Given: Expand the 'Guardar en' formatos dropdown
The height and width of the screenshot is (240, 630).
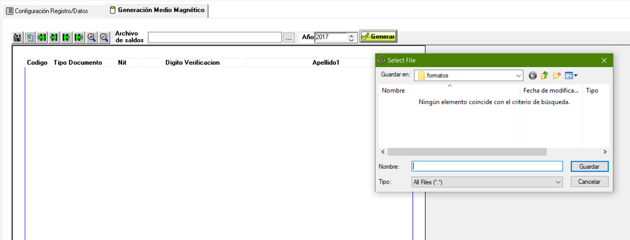Looking at the screenshot, I should [518, 76].
